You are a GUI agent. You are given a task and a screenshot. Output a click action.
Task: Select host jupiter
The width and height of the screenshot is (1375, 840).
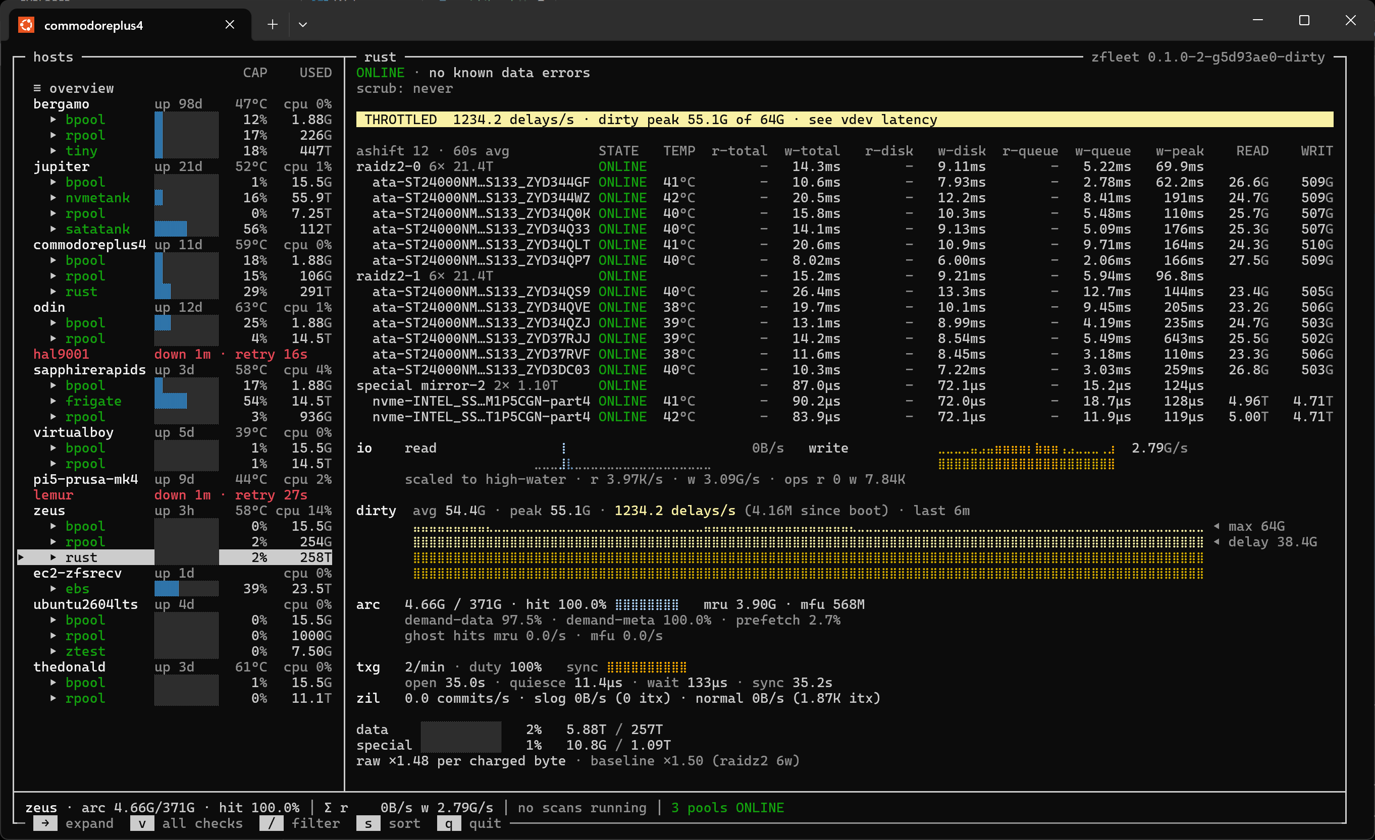tap(61, 166)
